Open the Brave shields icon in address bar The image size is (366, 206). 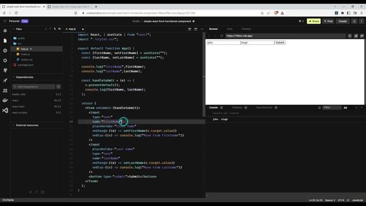tap(276, 13)
